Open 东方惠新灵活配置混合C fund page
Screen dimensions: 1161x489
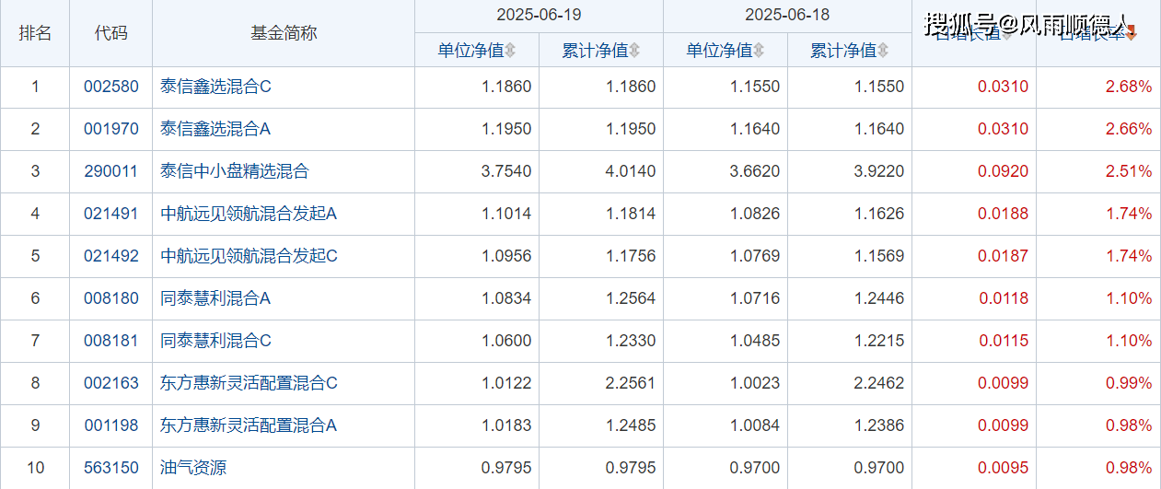coord(250,383)
